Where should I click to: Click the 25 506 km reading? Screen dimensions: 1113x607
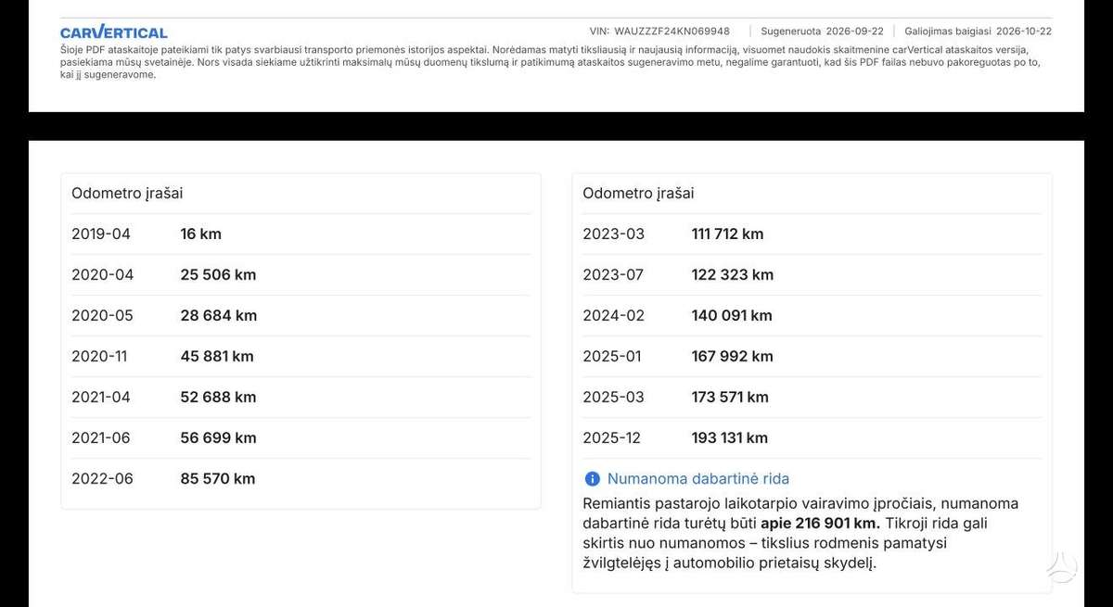[x=218, y=275]
